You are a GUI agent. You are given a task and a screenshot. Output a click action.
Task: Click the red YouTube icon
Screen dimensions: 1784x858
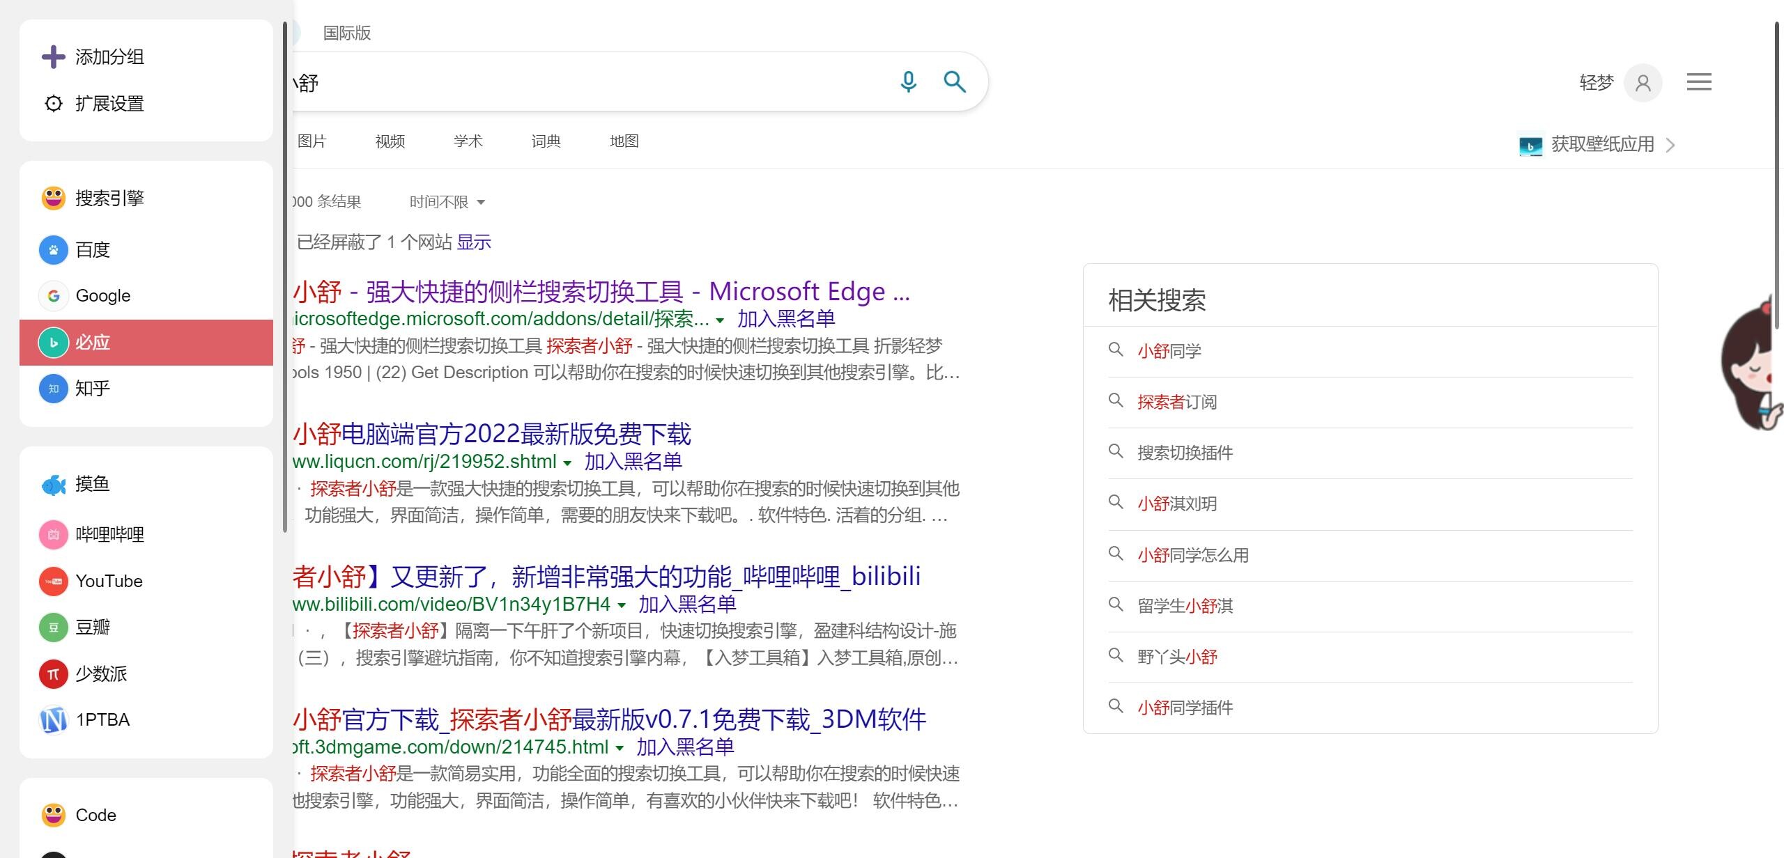(x=54, y=582)
